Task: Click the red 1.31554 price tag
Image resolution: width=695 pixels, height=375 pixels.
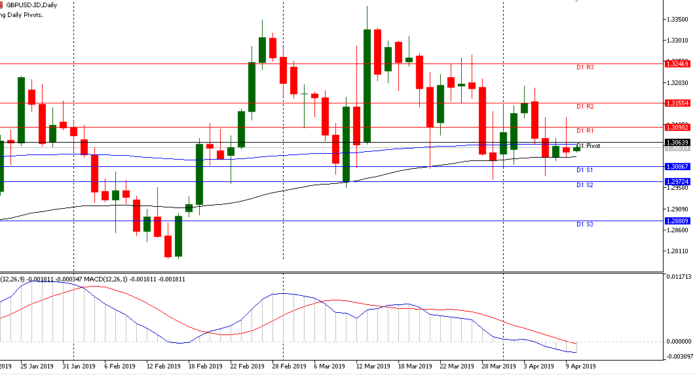Action: pos(676,103)
